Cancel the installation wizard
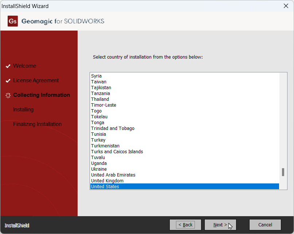This screenshot has height=234, width=294. click(265, 225)
